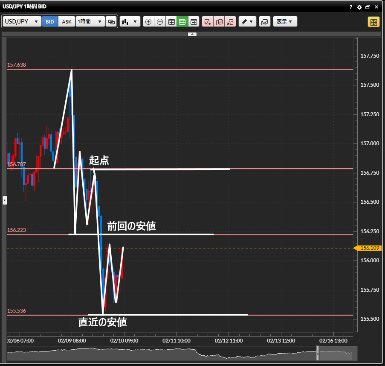Click the scroll-to-latest arrow icon

pos(194,22)
